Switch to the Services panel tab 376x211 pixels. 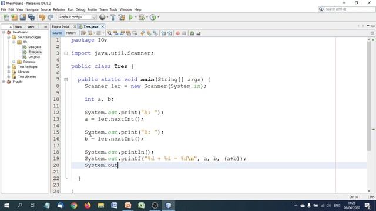tap(32, 27)
